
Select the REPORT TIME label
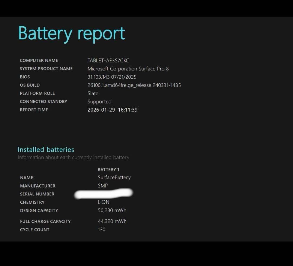click(34, 110)
